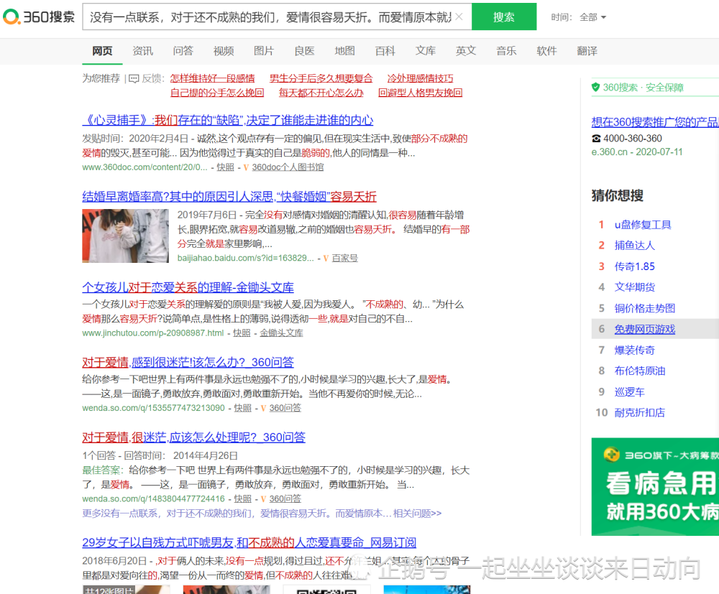The width and height of the screenshot is (719, 594).
Task: Search suggested term 巡逻车
Action: (630, 391)
